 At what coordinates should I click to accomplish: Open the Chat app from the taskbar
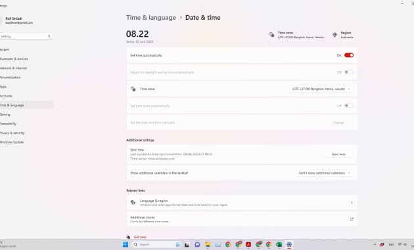pyautogui.click(x=197, y=245)
